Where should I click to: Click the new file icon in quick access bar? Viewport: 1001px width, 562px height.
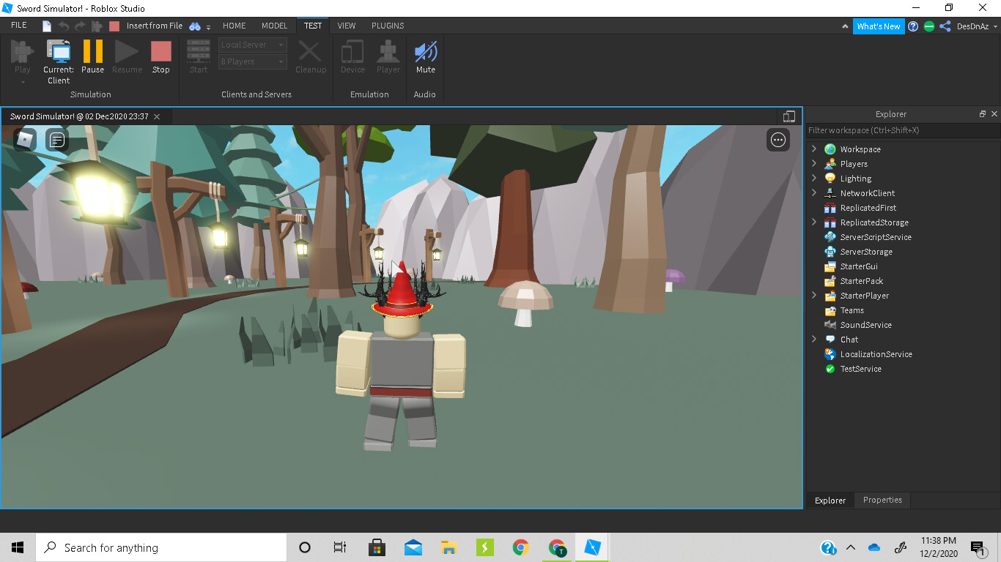click(47, 26)
